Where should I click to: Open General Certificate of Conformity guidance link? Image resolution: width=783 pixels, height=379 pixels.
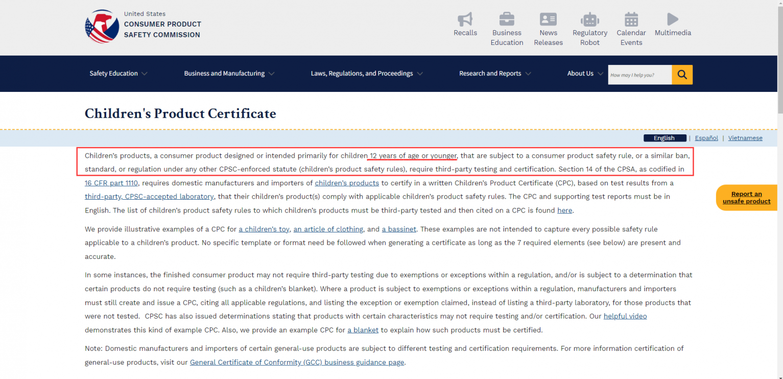point(297,362)
